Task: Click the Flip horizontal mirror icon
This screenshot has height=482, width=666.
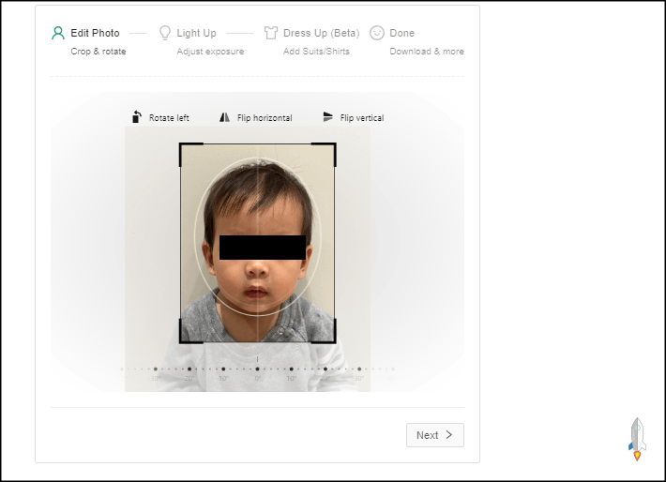Action: point(225,117)
